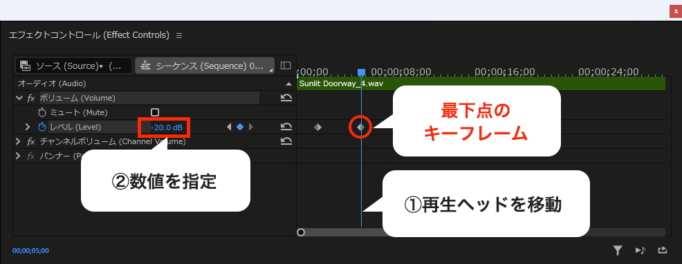Click the Level value -20.0 dB

(x=166, y=128)
